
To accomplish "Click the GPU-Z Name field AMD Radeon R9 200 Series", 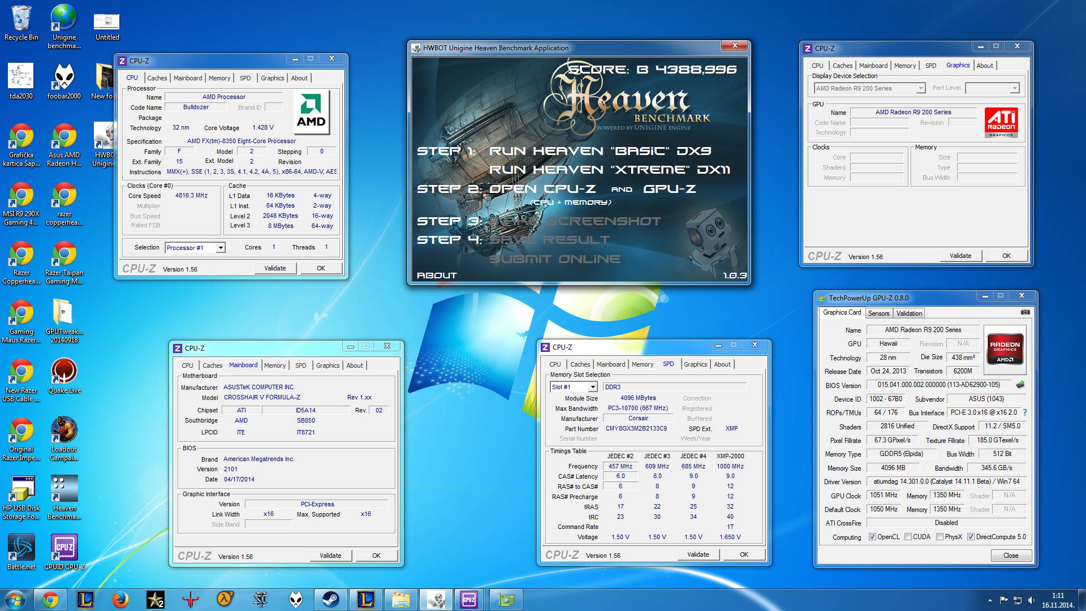I will [923, 330].
